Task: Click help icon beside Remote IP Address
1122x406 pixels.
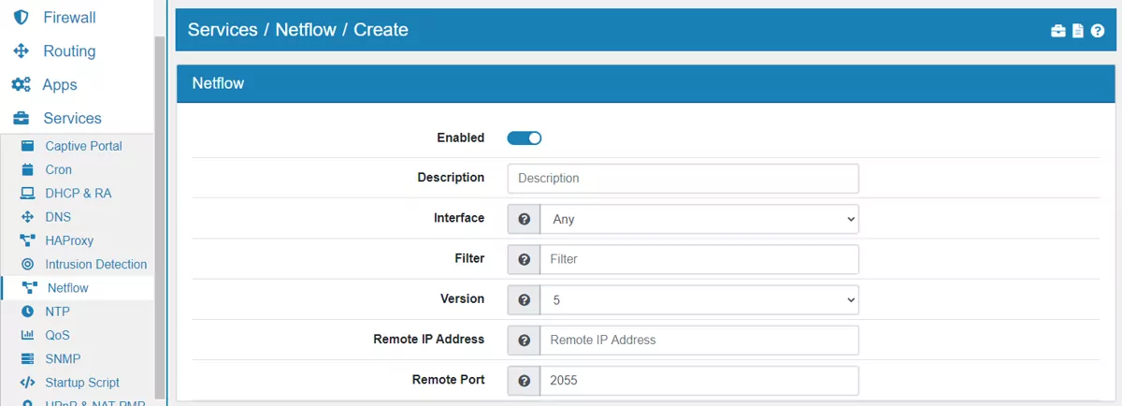Action: coord(525,341)
